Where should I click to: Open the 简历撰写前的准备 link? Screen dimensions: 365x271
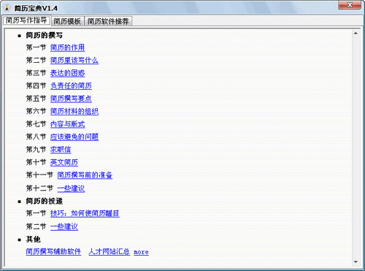point(85,175)
